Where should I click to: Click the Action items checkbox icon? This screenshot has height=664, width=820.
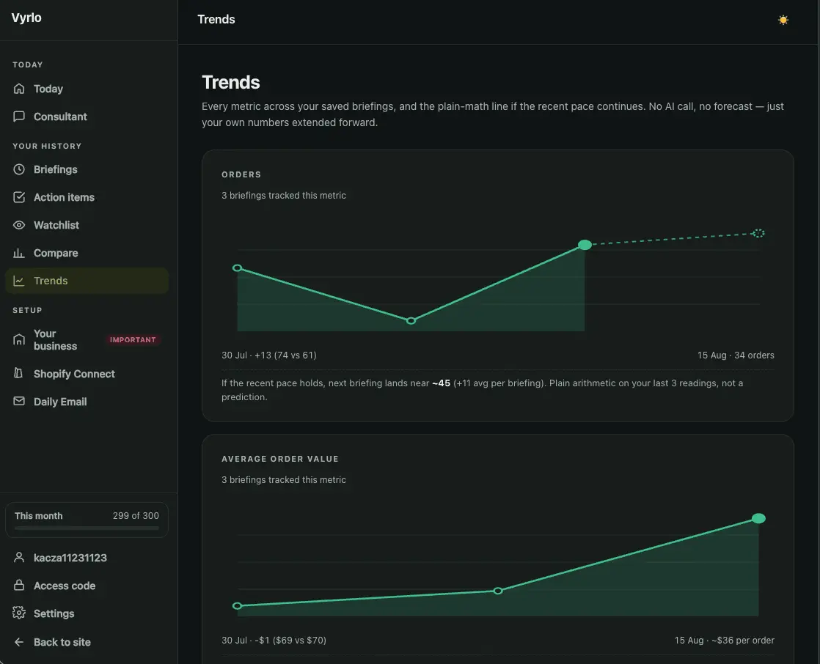(x=19, y=197)
